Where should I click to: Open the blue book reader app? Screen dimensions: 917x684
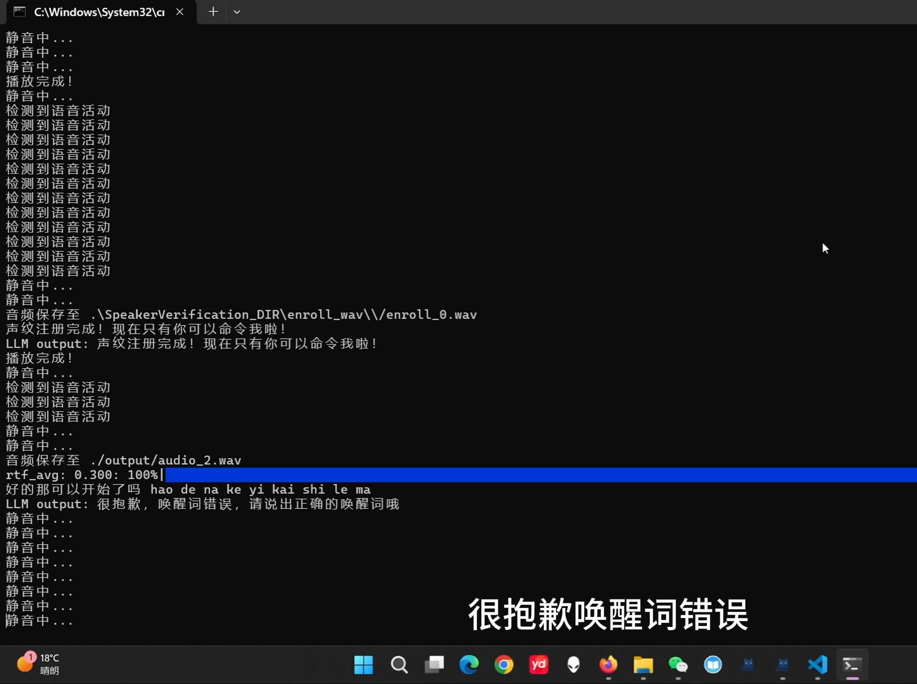click(713, 665)
